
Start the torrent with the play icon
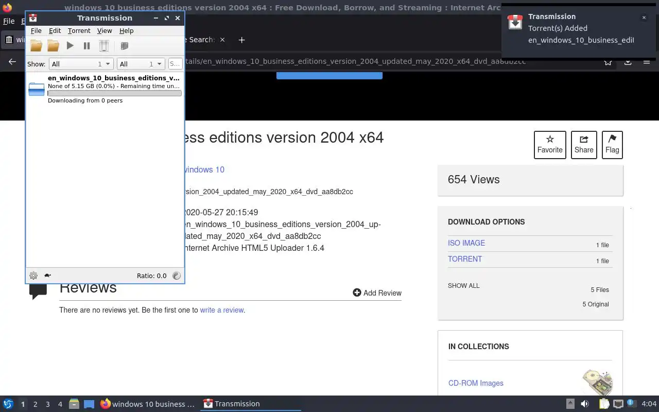[70, 46]
